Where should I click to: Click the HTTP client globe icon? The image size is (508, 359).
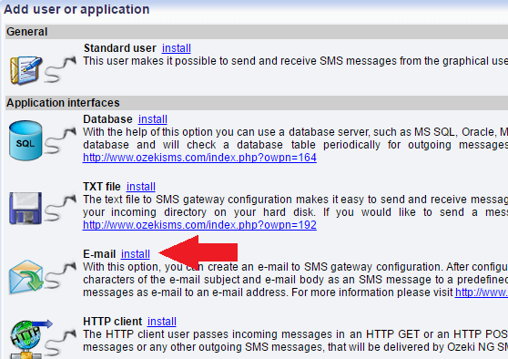30,340
